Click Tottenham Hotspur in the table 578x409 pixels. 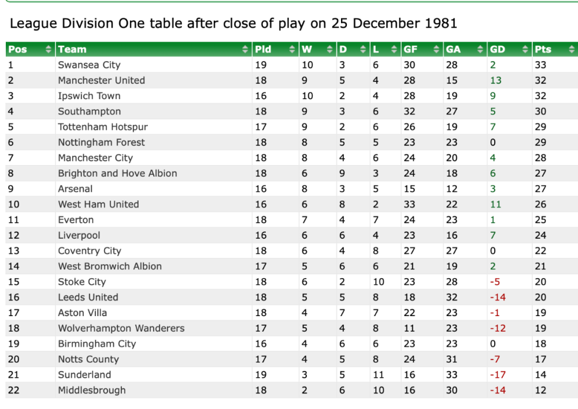tap(103, 127)
